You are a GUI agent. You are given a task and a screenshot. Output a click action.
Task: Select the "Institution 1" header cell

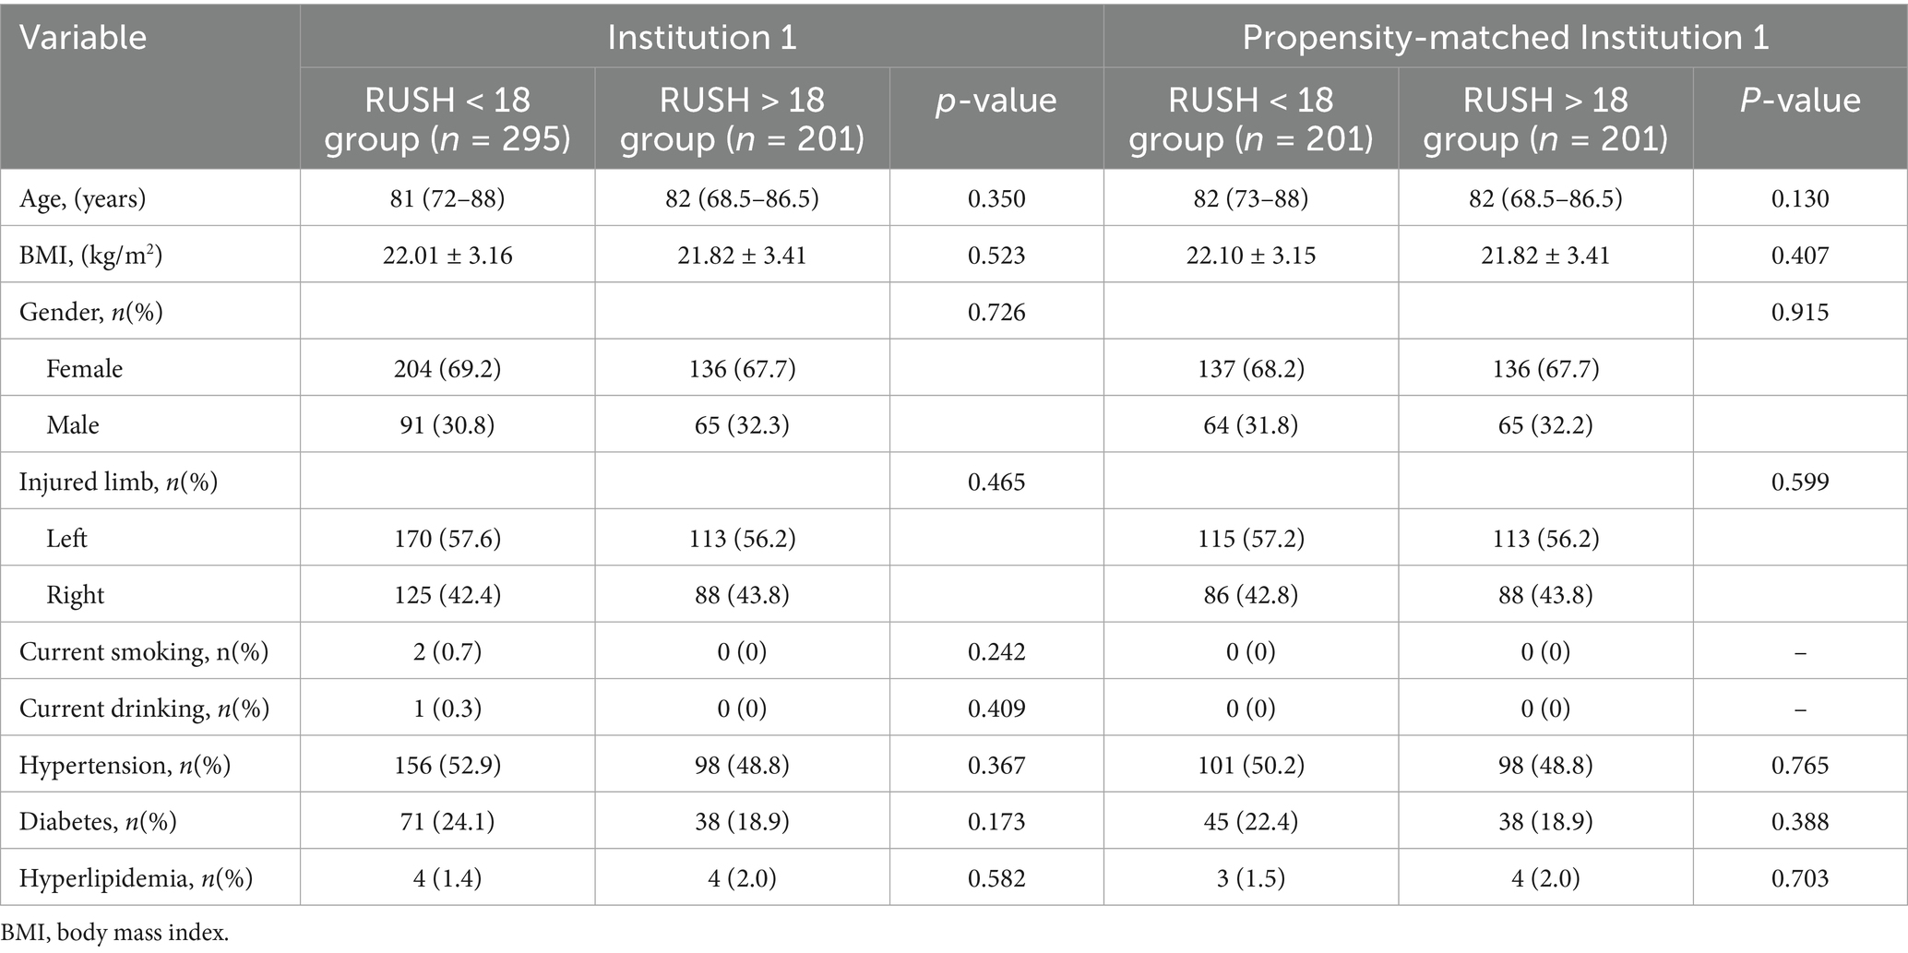click(x=701, y=38)
